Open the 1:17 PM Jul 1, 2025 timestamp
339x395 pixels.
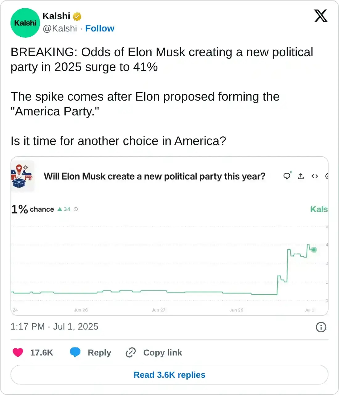54,326
